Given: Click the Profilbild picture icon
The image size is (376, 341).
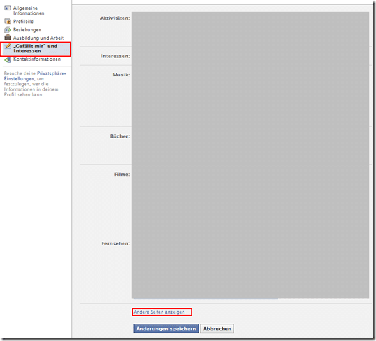Looking at the screenshot, I should click(x=8, y=22).
